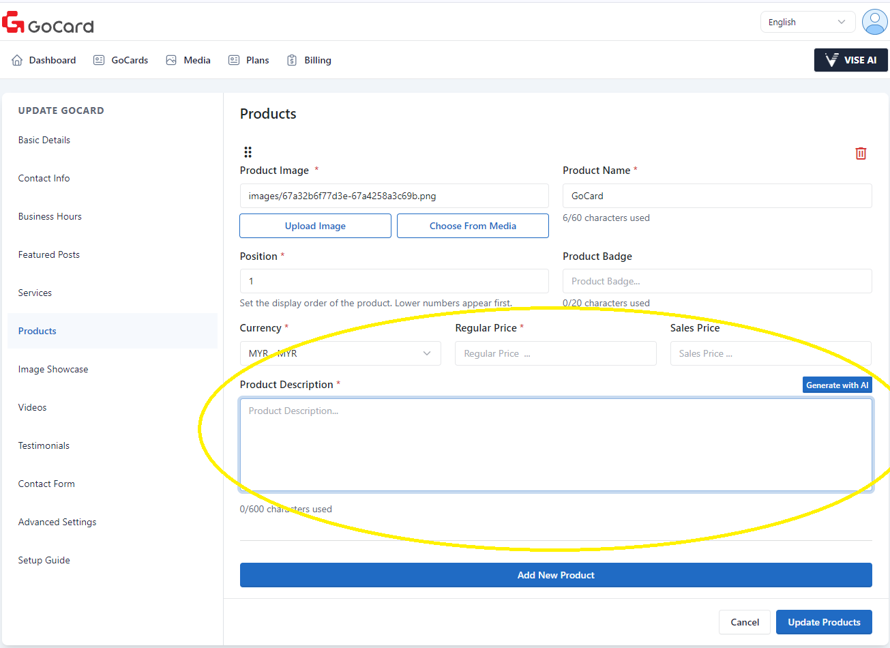Click the GoCard logo icon
This screenshot has height=648, width=890.
point(13,23)
